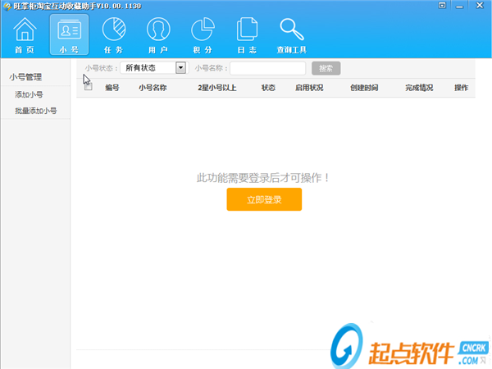Click the 2星小号以上 column header

[x=217, y=88]
